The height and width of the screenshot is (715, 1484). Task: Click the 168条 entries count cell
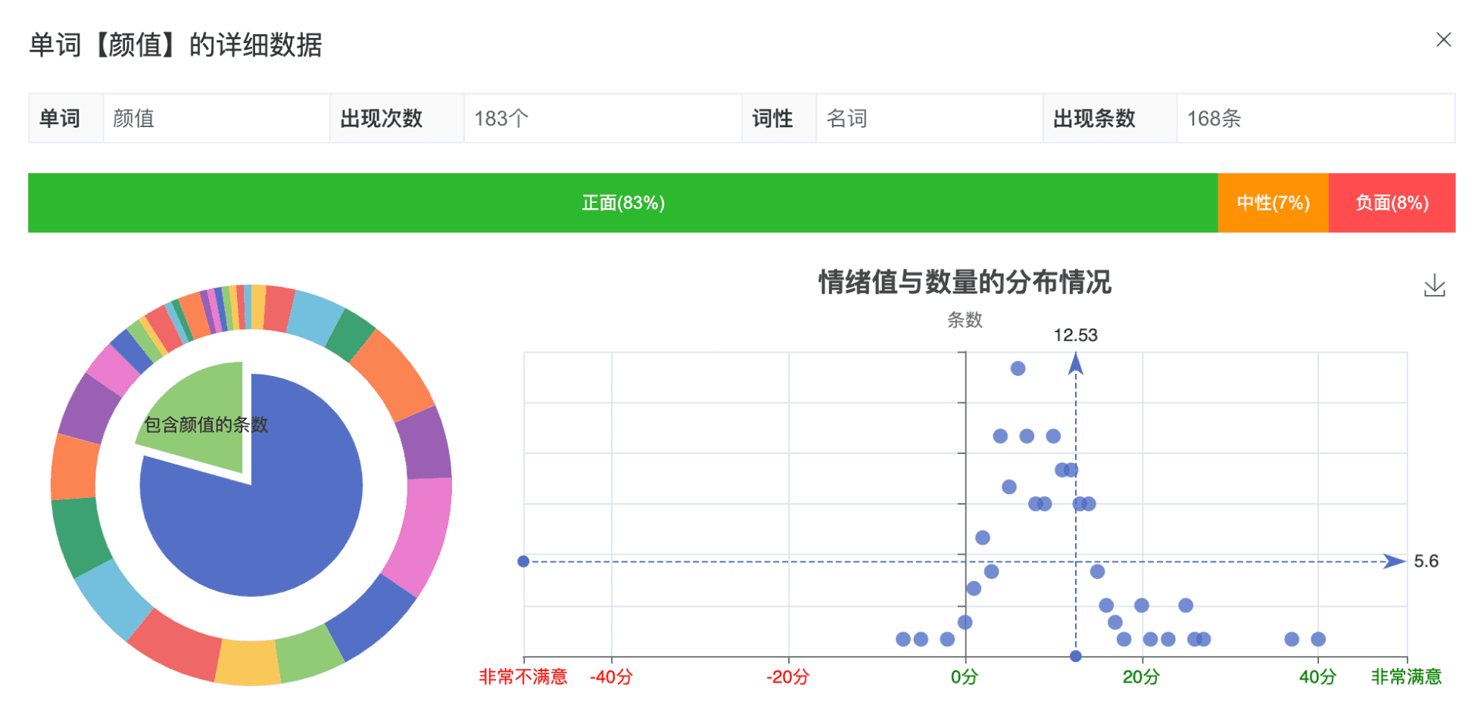pyautogui.click(x=1214, y=119)
